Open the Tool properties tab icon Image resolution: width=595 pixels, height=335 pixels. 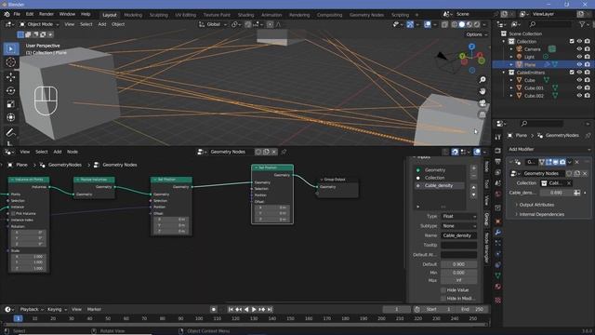click(x=498, y=137)
